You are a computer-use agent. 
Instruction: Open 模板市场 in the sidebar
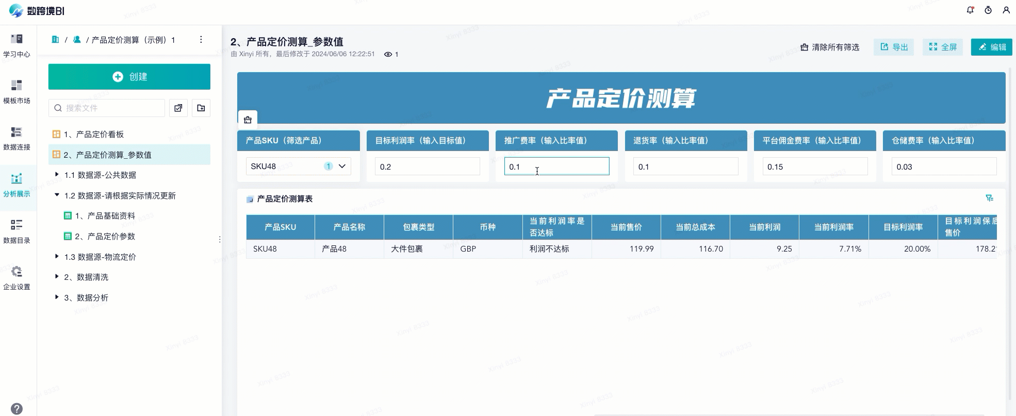point(17,92)
